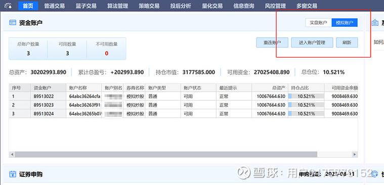The image size is (384, 185).
Task: Sort by the 账户名称 column header
Action: click(84, 87)
